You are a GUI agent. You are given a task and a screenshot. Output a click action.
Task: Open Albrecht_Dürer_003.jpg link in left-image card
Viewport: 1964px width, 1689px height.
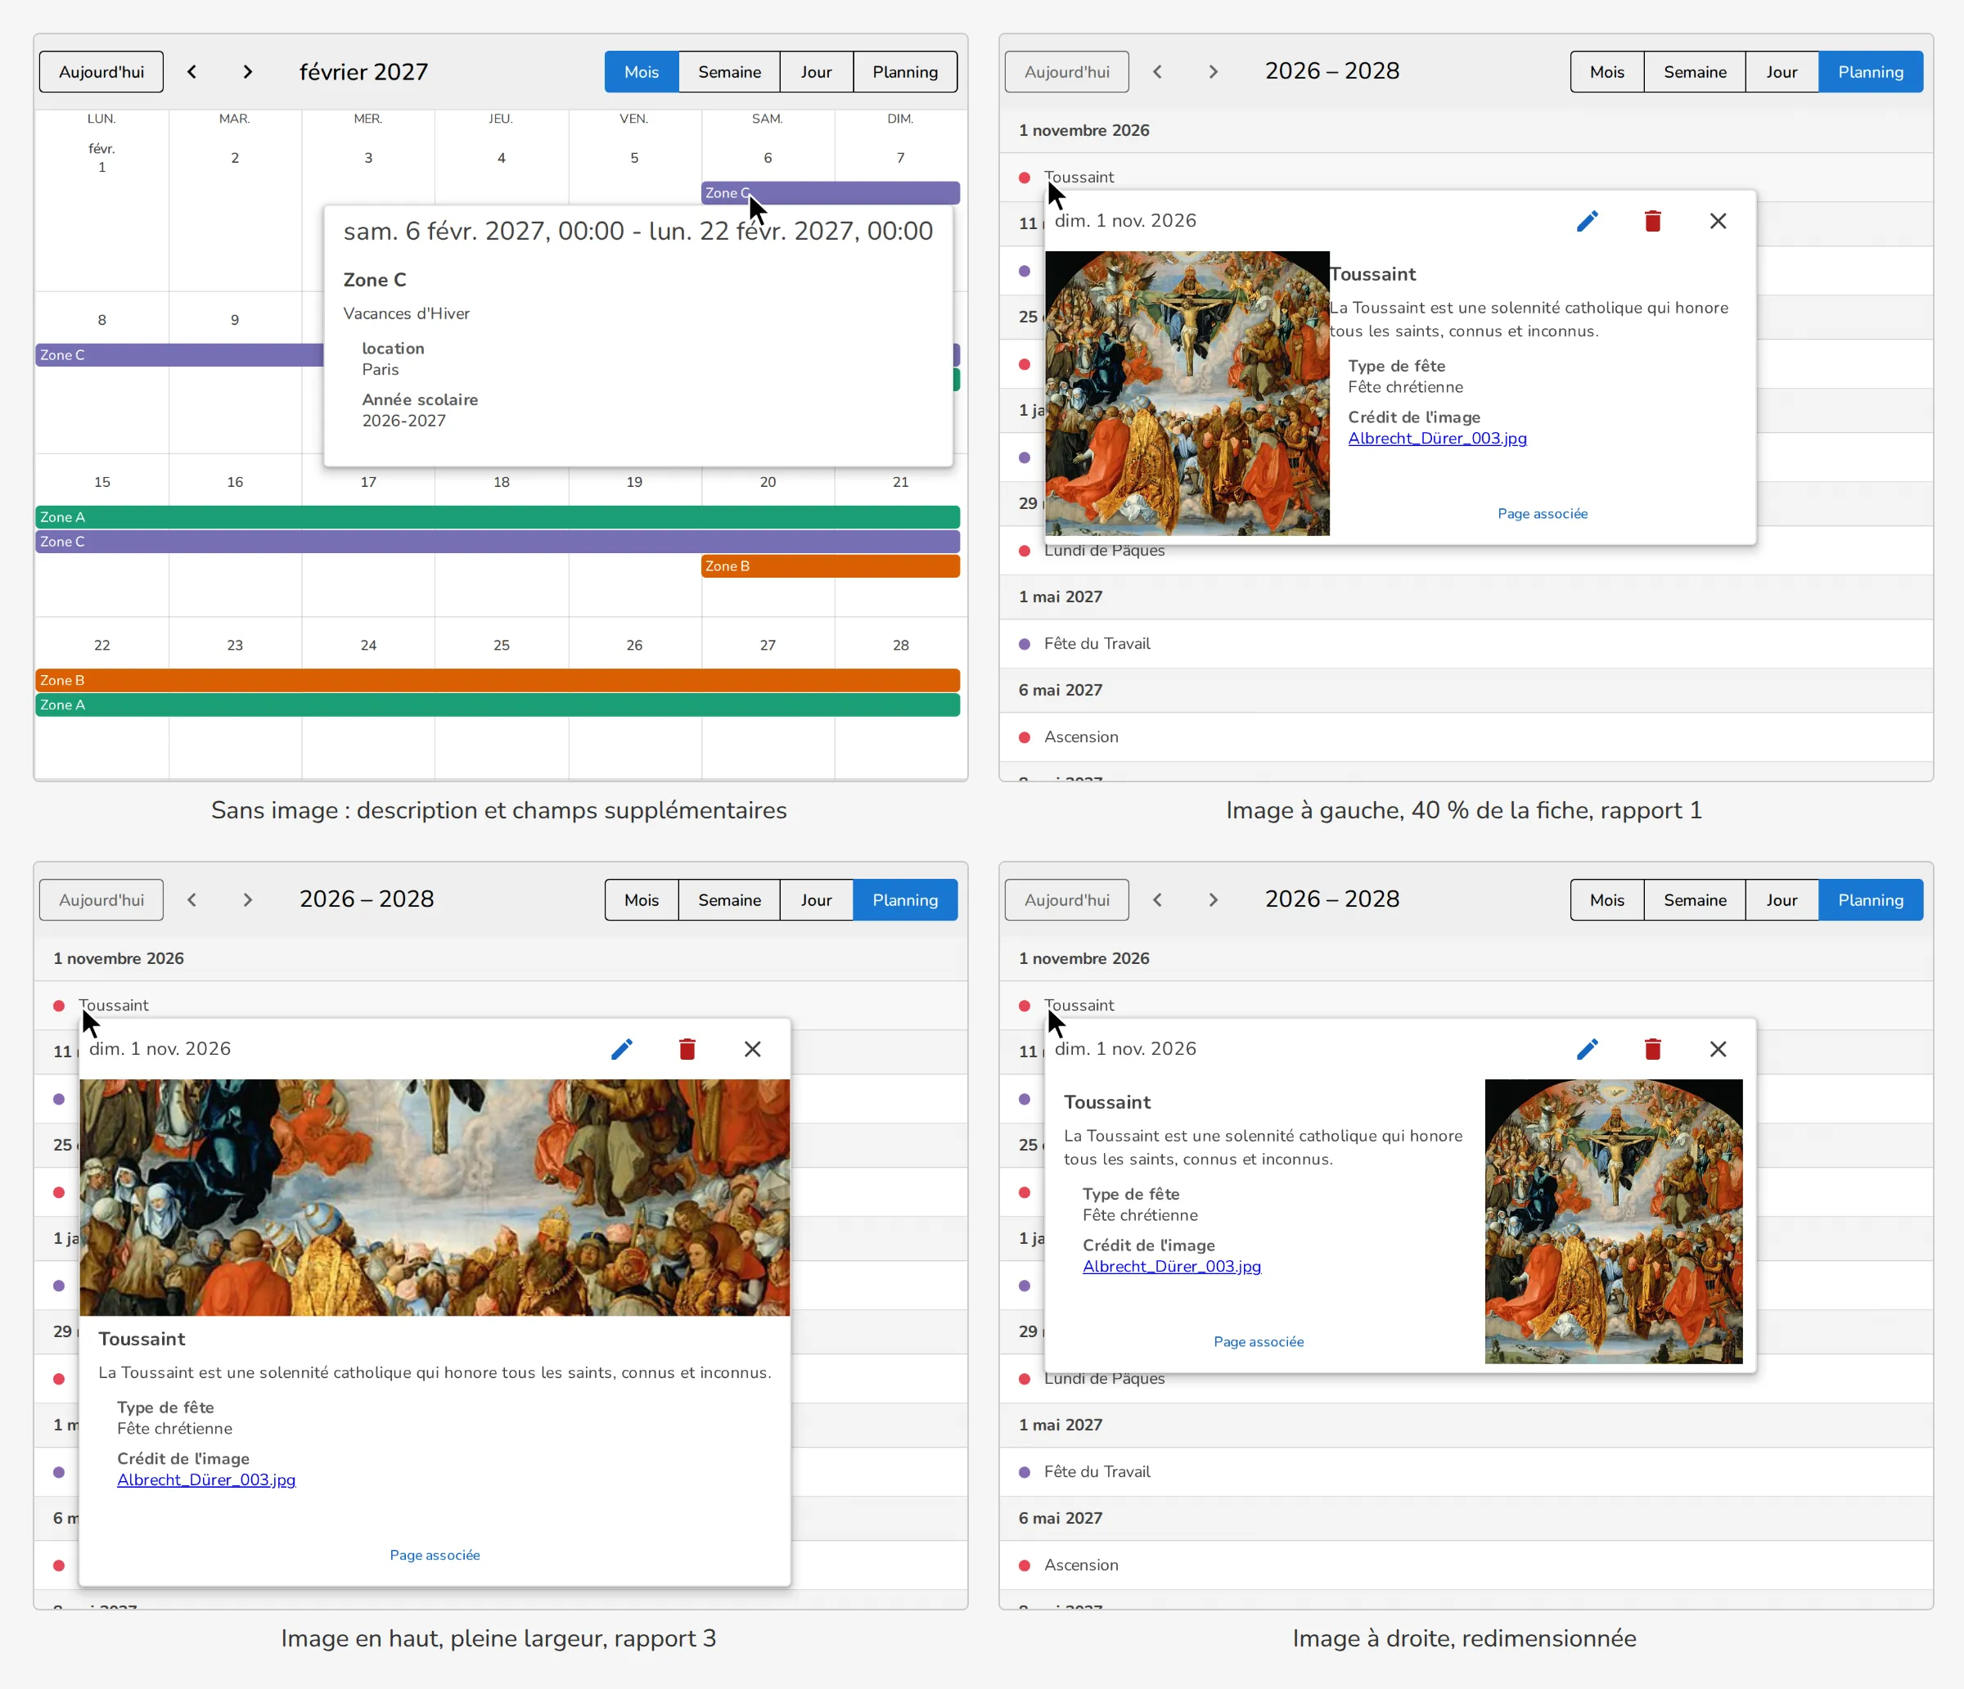1437,439
